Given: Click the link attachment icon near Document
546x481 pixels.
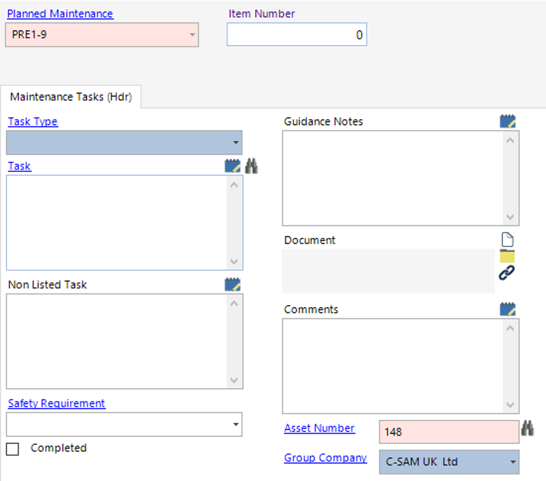Looking at the screenshot, I should coord(506,271).
